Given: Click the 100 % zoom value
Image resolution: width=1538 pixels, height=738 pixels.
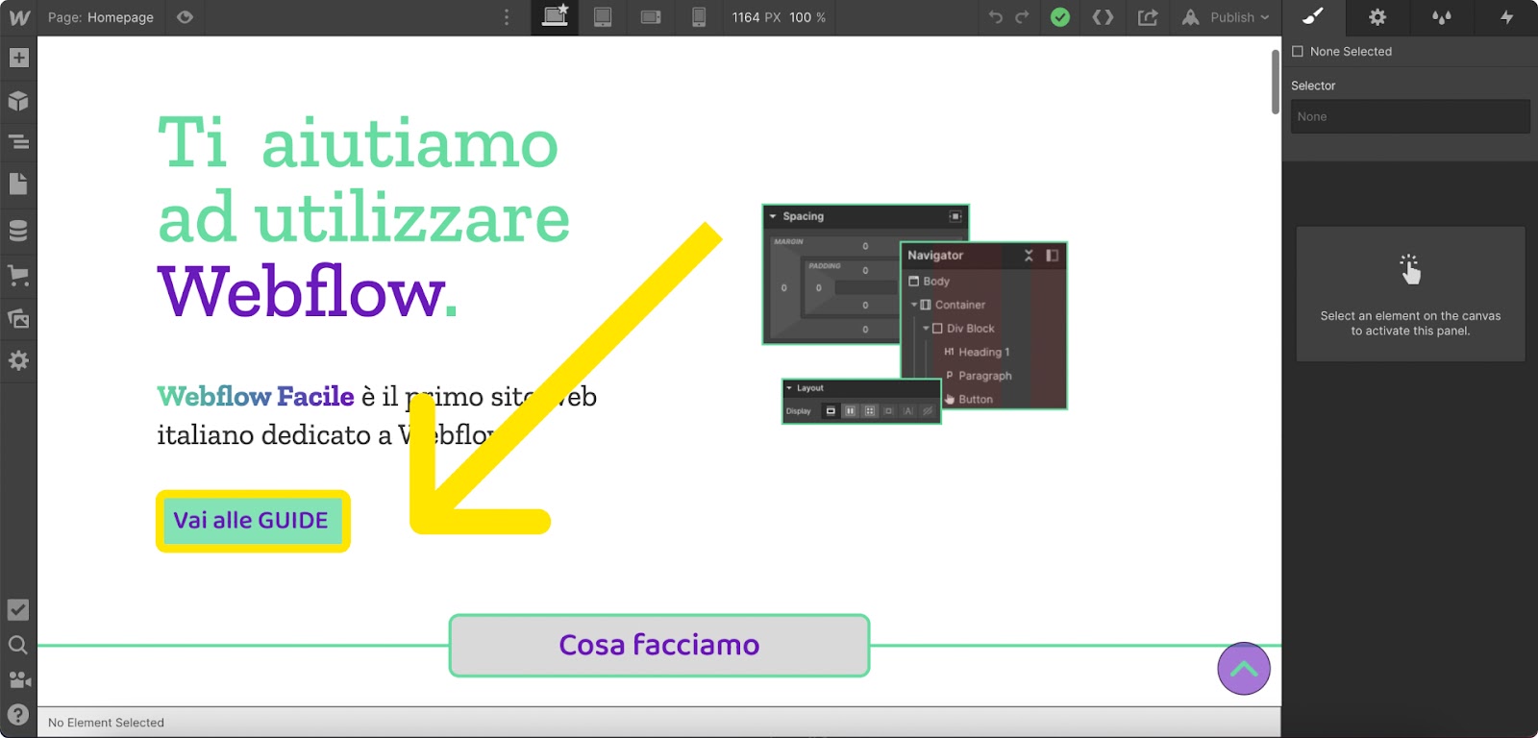Looking at the screenshot, I should (x=807, y=17).
